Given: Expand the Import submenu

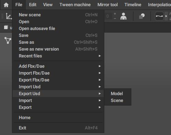Looking at the screenshot, I should (x=58, y=100).
